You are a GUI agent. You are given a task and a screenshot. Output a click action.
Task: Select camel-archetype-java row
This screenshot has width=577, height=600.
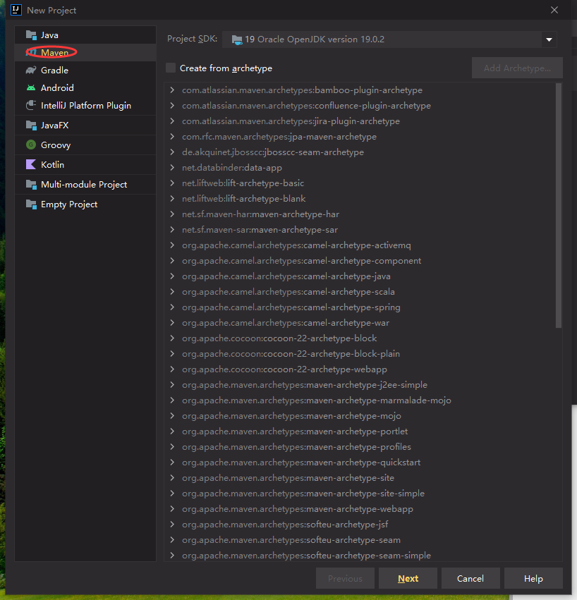[360, 276]
